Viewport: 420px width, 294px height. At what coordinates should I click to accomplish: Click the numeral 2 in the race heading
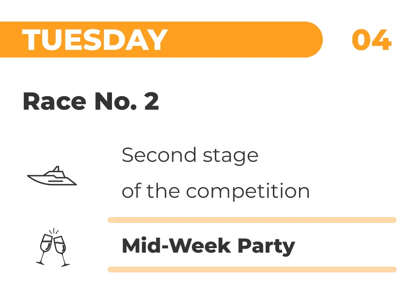pyautogui.click(x=152, y=101)
